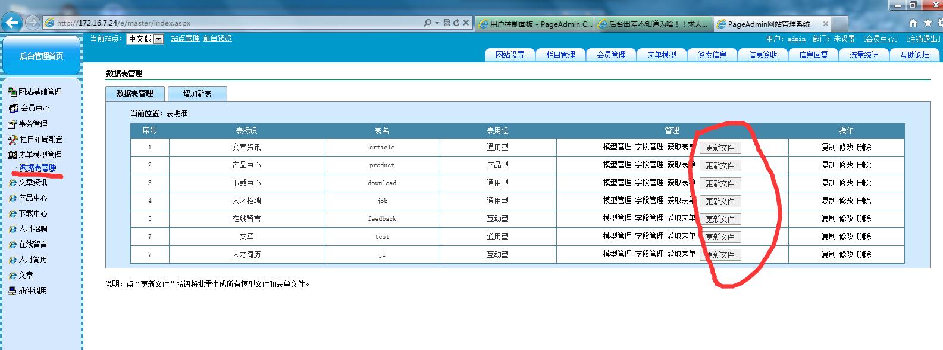Switch to 用户控制面板 browser tab
The height and width of the screenshot is (350, 943).
[x=534, y=24]
